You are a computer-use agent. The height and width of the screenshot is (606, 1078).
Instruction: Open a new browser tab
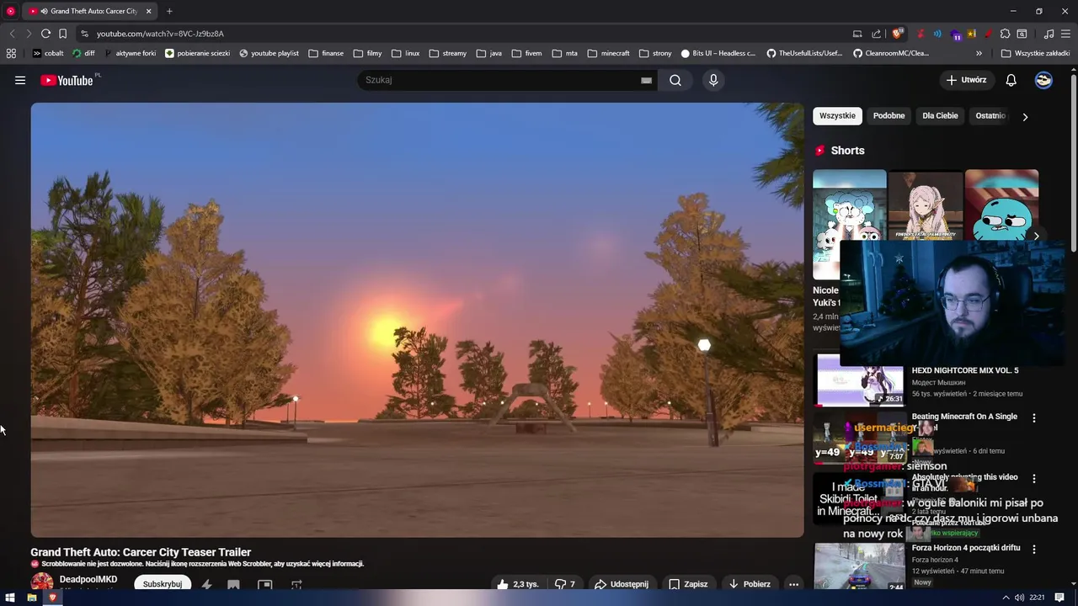169,11
